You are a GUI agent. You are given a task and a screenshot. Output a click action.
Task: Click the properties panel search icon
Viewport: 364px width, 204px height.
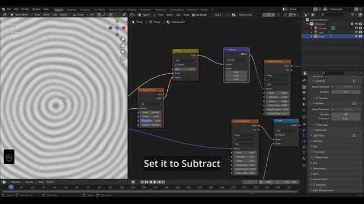(323, 73)
